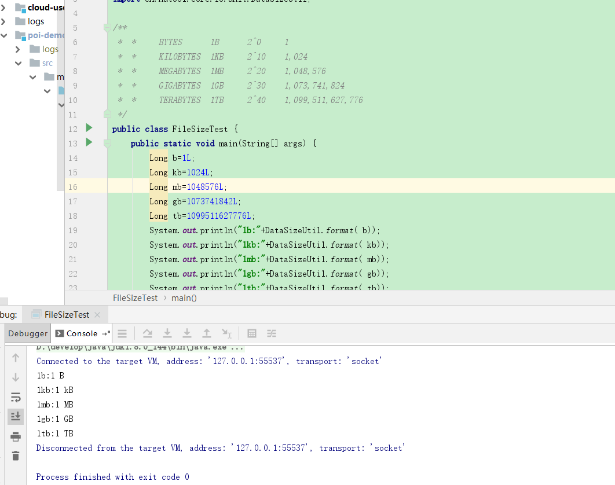The image size is (615, 485).
Task: Toggle Scroll to End of console
Action: [16, 416]
